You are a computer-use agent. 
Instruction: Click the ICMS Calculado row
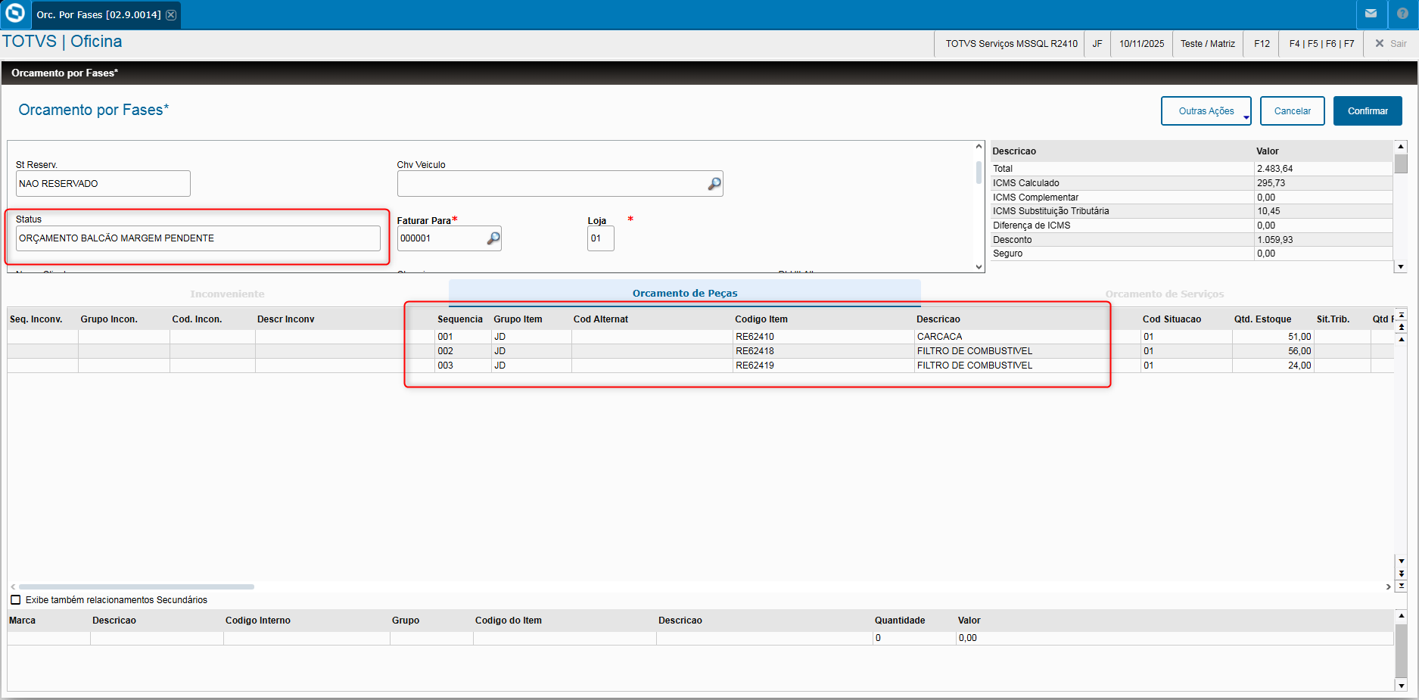pyautogui.click(x=1192, y=183)
